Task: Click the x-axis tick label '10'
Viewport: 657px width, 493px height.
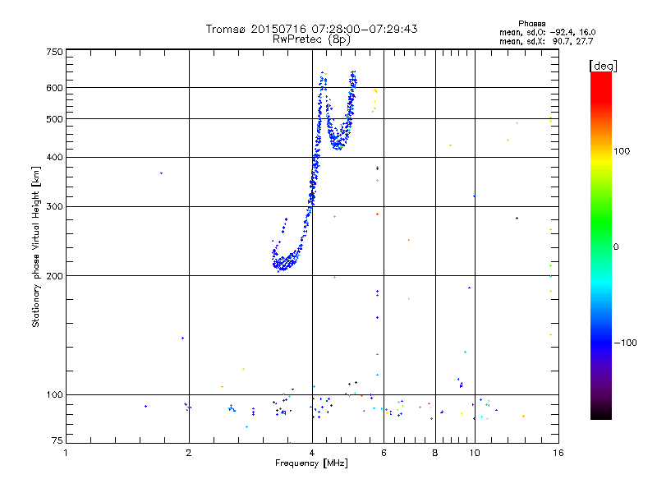Action: (475, 453)
